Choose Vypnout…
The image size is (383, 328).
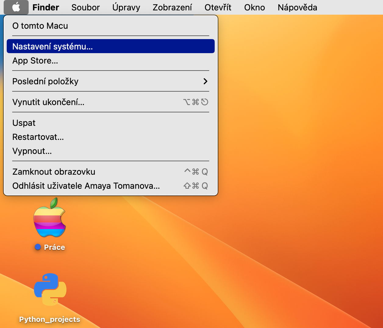click(111, 151)
